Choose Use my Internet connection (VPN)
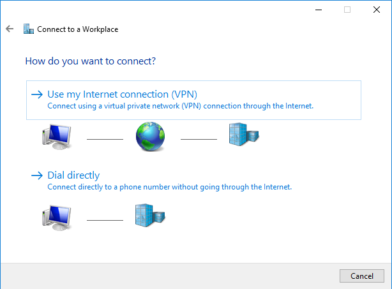 tap(126, 94)
